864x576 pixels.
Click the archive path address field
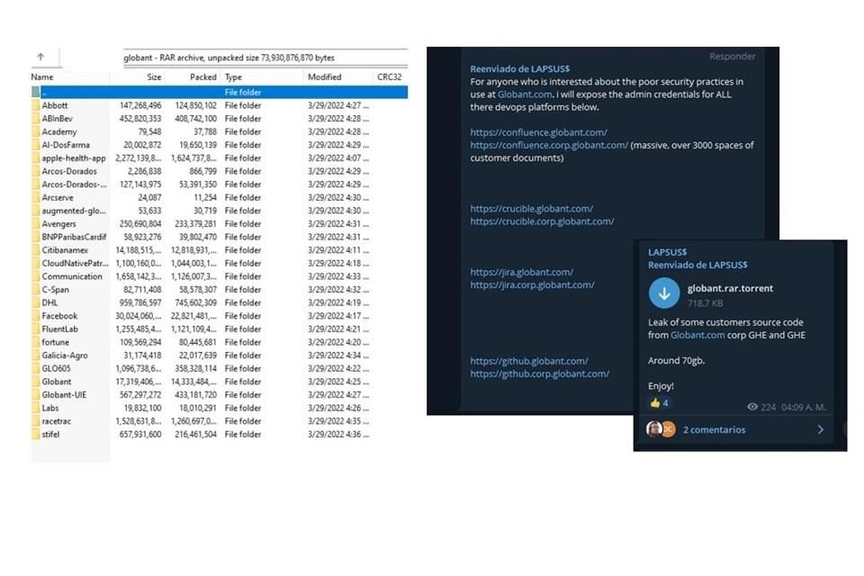[261, 58]
